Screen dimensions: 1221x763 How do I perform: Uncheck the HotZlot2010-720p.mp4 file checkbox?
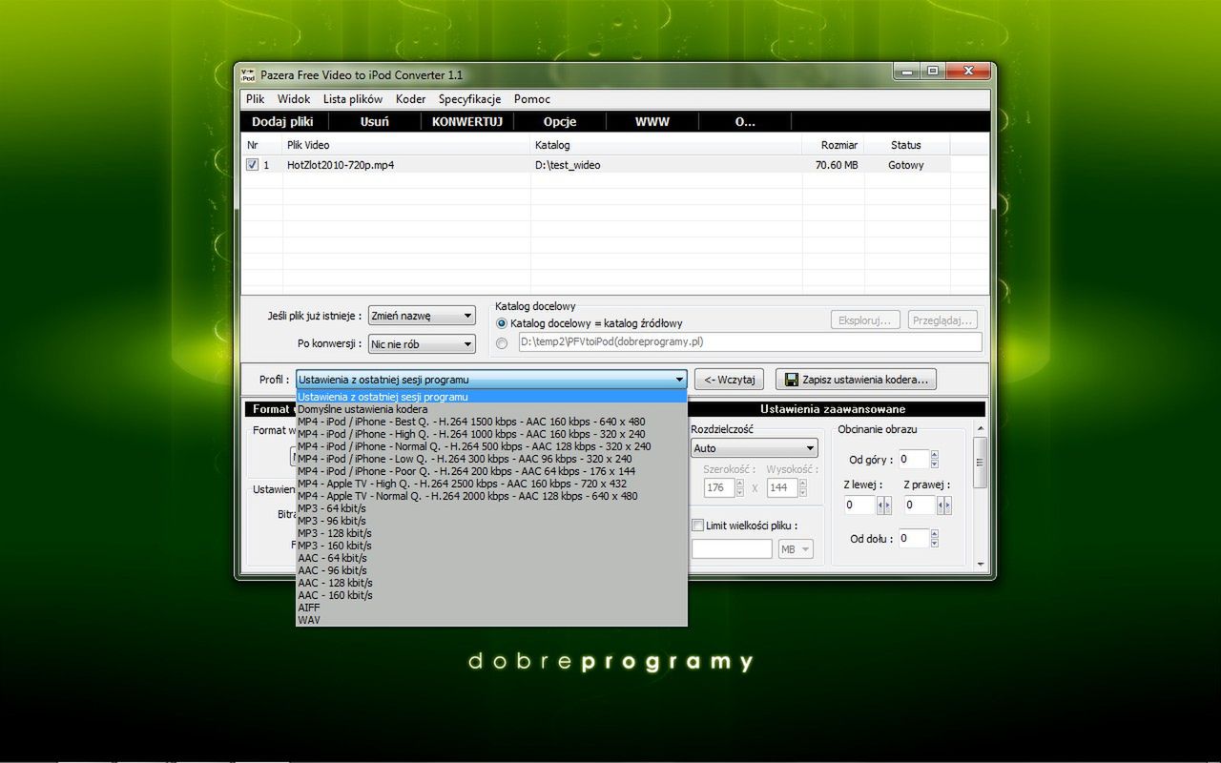coord(252,165)
